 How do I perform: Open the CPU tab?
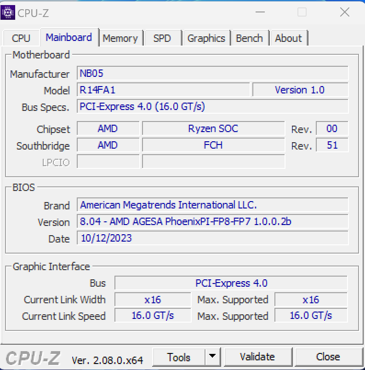[21, 38]
